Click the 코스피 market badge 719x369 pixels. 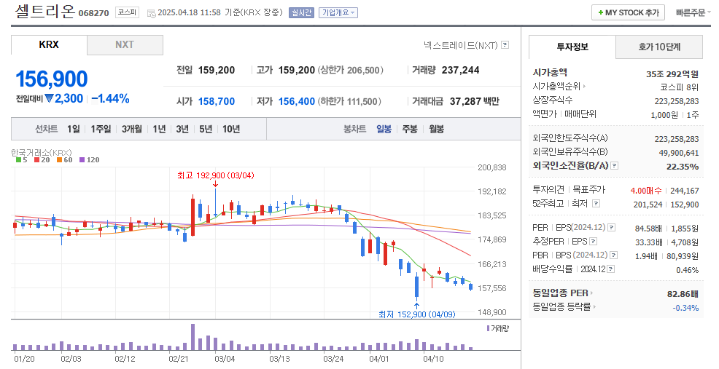[126, 12]
